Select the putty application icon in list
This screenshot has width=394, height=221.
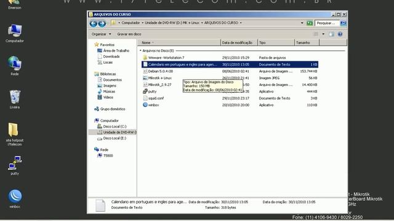[x=145, y=91]
